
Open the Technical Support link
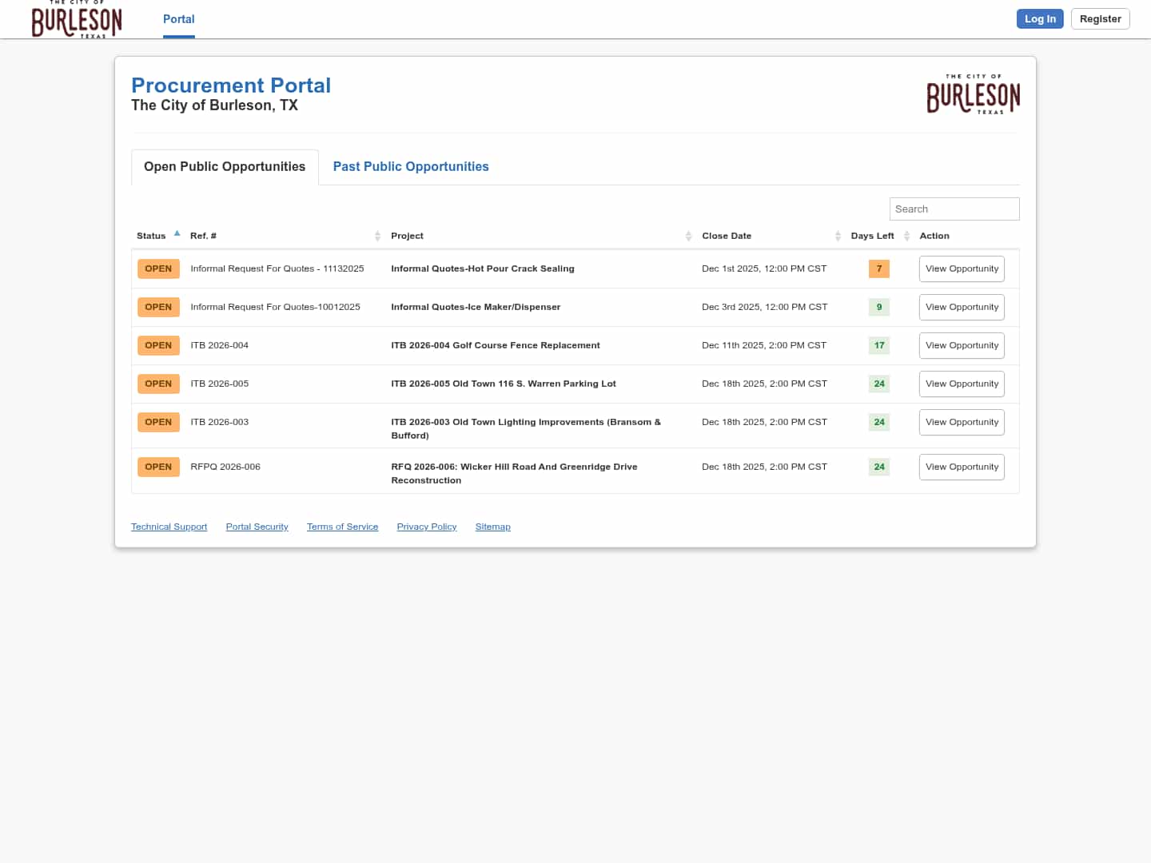click(x=169, y=527)
